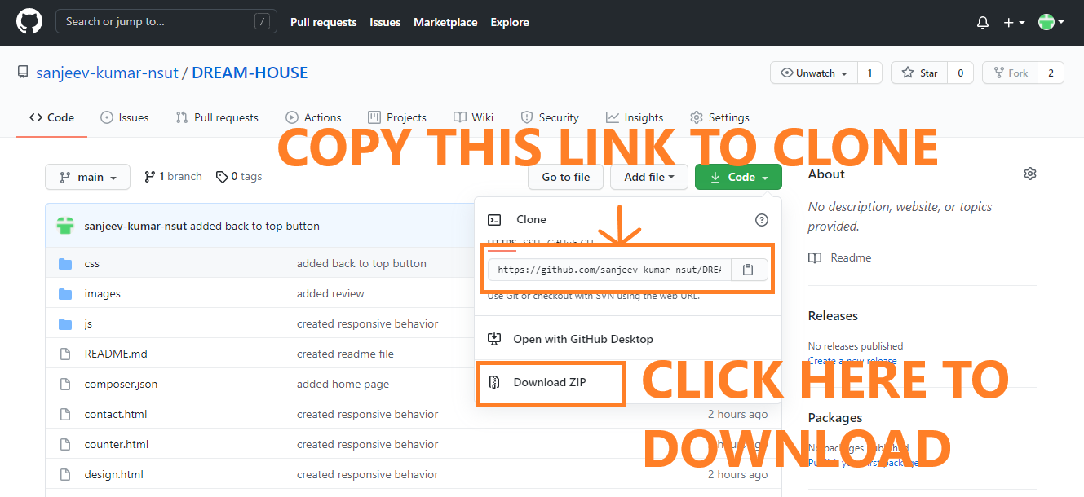Click the design.html file icon
Image resolution: width=1084 pixels, height=497 pixels.
pyautogui.click(x=65, y=474)
